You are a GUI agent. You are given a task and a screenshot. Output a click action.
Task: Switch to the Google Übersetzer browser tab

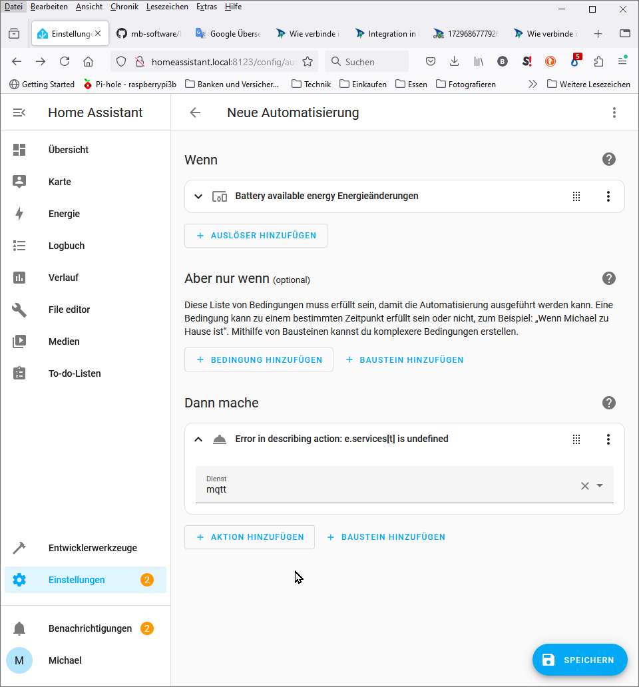[x=228, y=34]
